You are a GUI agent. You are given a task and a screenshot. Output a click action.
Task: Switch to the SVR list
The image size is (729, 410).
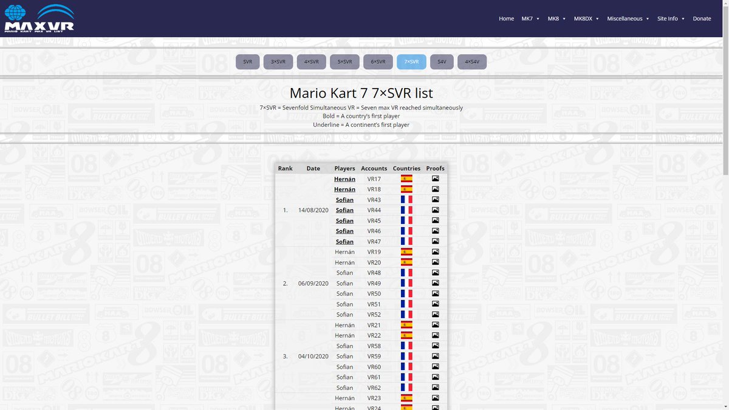click(247, 61)
